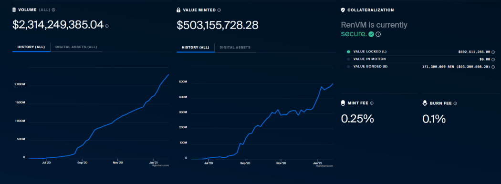Click the Burn Fee flame icon
The width and height of the screenshot is (501, 184).
click(425, 103)
